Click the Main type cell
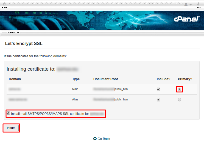The image size is (204, 143). [75, 89]
